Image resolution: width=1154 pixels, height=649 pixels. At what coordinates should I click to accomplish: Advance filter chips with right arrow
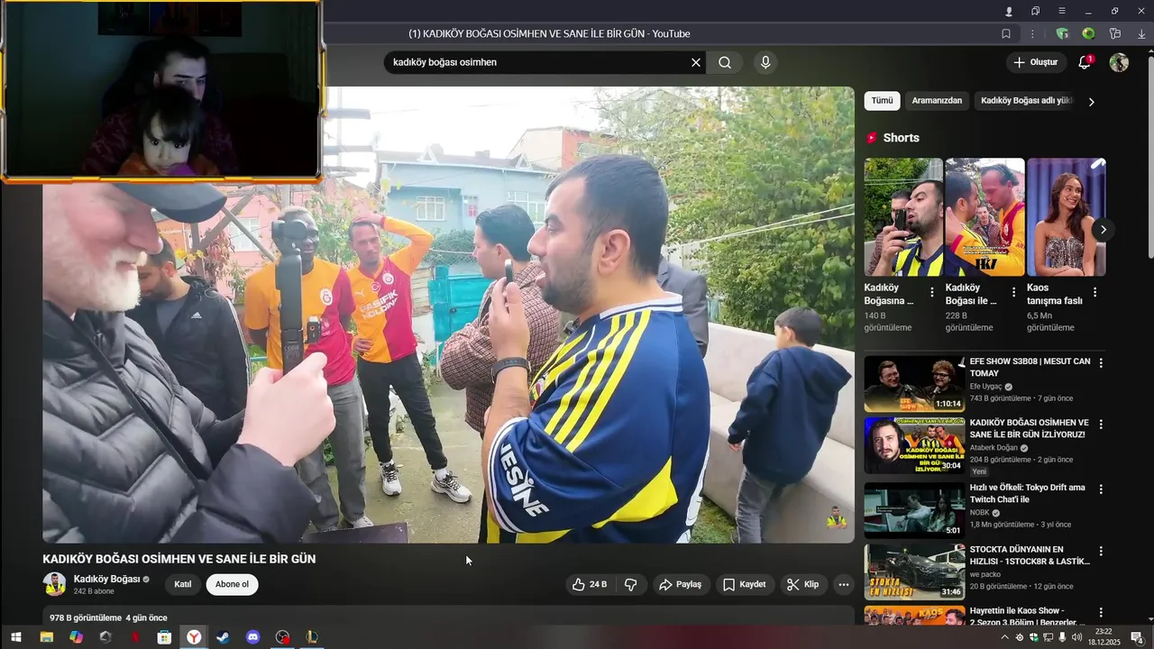tap(1091, 102)
